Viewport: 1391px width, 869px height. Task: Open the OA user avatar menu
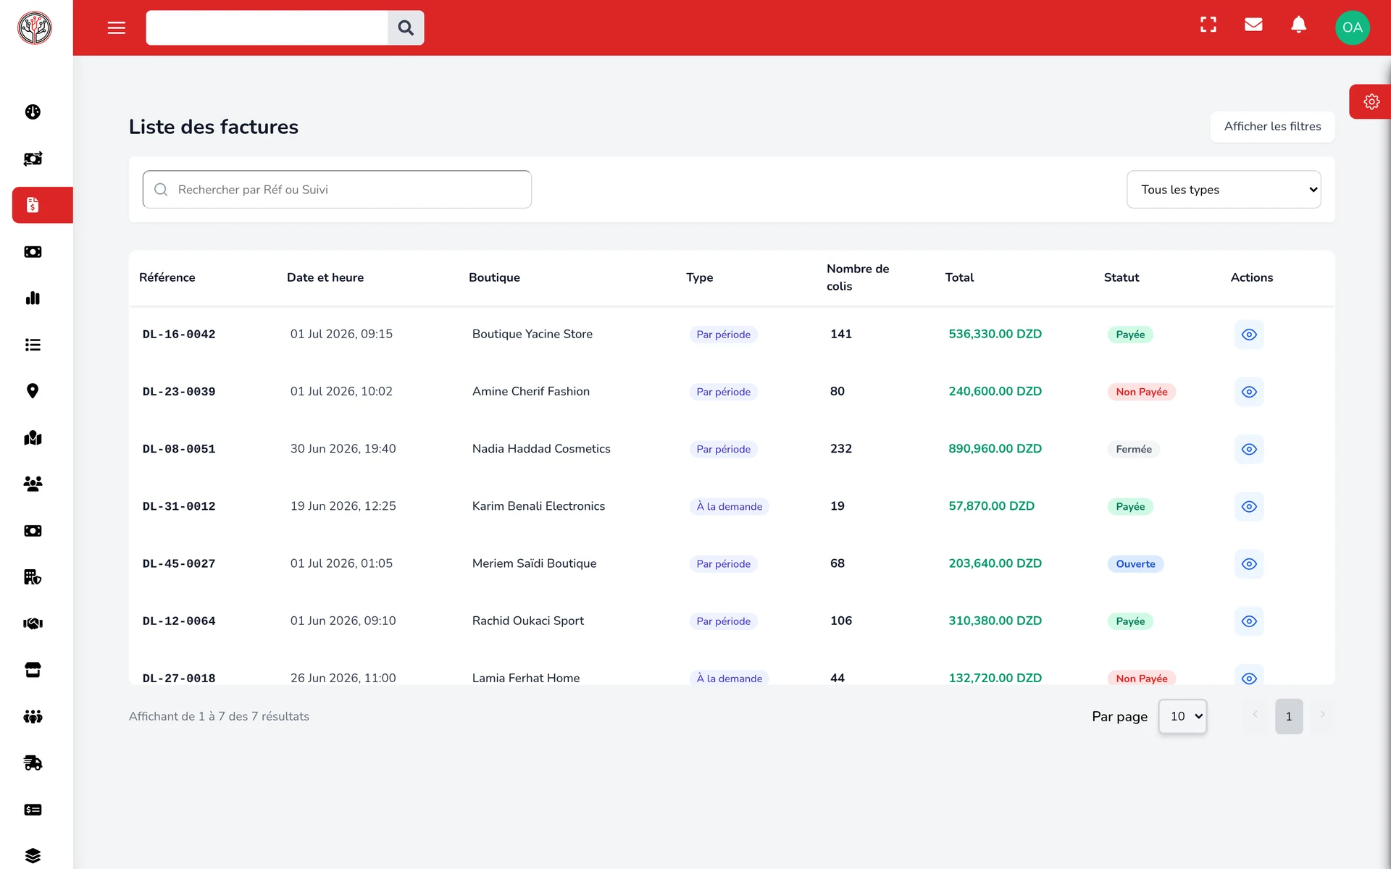click(x=1352, y=28)
